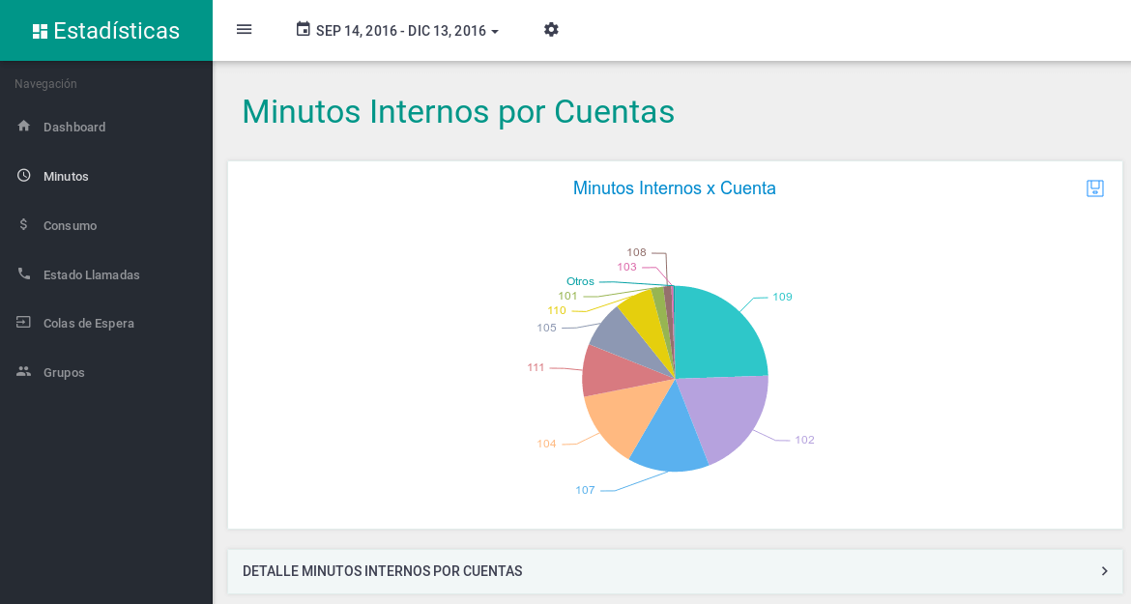
Task: Click the Estado Llamadas phone icon
Action: (24, 274)
